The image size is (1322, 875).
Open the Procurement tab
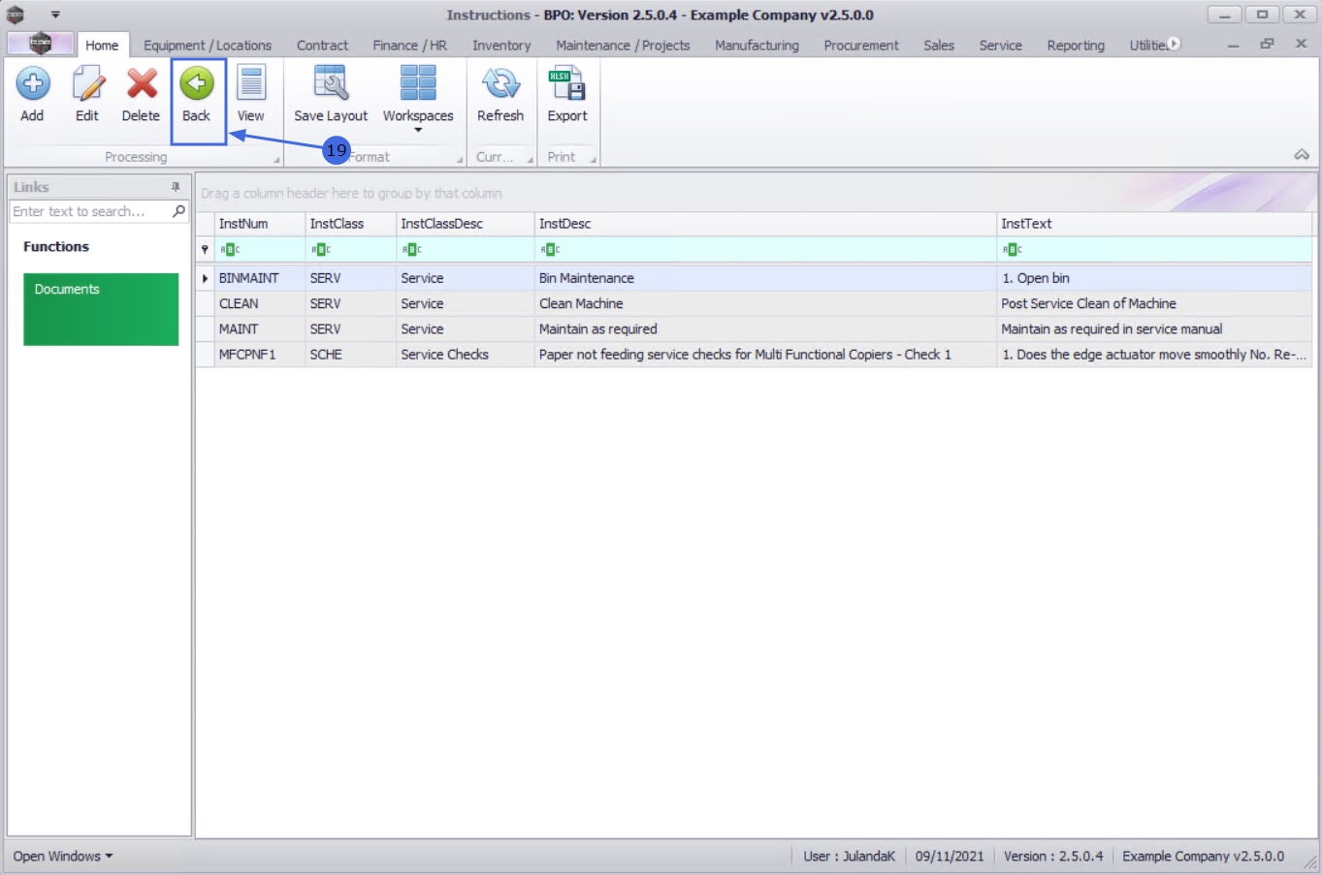pyautogui.click(x=861, y=46)
